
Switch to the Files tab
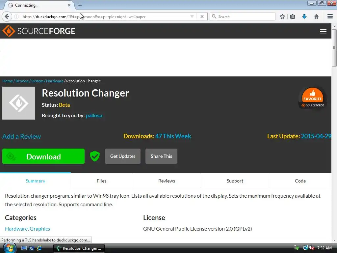[101, 181]
